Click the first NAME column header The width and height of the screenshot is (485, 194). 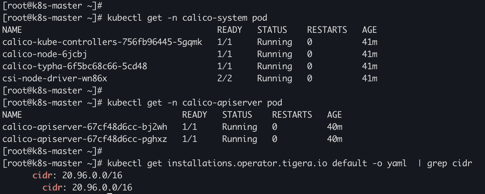(12, 30)
